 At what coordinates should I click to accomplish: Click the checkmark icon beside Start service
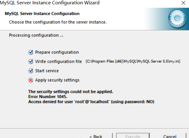[31, 71]
